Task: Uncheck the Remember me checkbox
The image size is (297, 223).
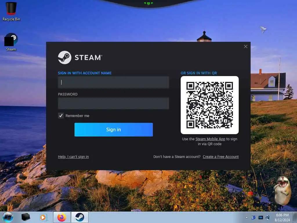Action: [61, 116]
